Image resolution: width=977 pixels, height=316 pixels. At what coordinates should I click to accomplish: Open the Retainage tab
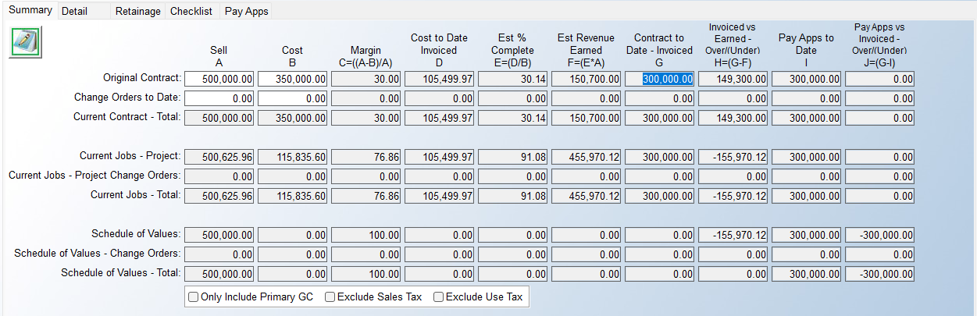137,12
